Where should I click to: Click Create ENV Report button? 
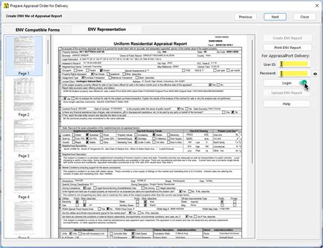(x=288, y=38)
